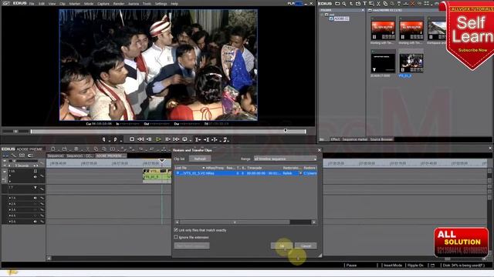Click Add Clip icon in bin toolbar
The width and height of the screenshot is (494, 277).
click(x=358, y=3)
